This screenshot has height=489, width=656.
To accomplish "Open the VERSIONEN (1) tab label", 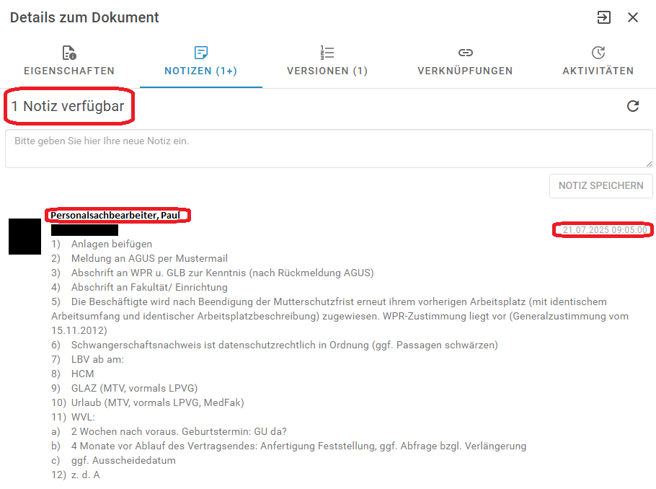I will coord(327,71).
